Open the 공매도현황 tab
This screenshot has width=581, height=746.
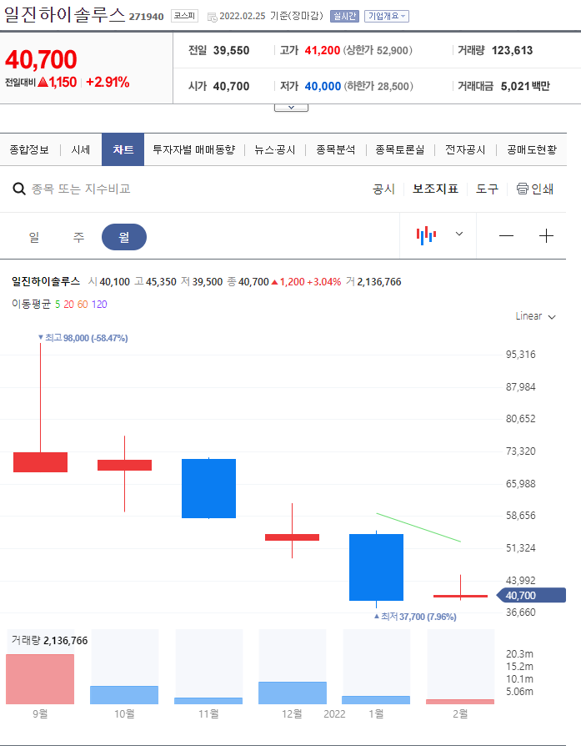pos(532,150)
